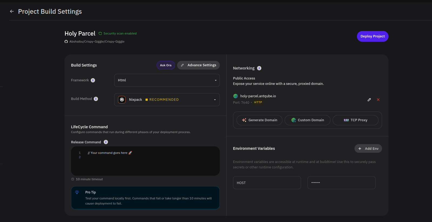Click the Deploy Project button
This screenshot has width=432, height=222.
click(373, 36)
